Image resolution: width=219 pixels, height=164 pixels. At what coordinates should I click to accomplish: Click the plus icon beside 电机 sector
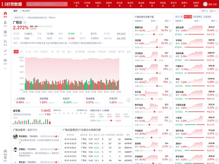click(x=217, y=82)
